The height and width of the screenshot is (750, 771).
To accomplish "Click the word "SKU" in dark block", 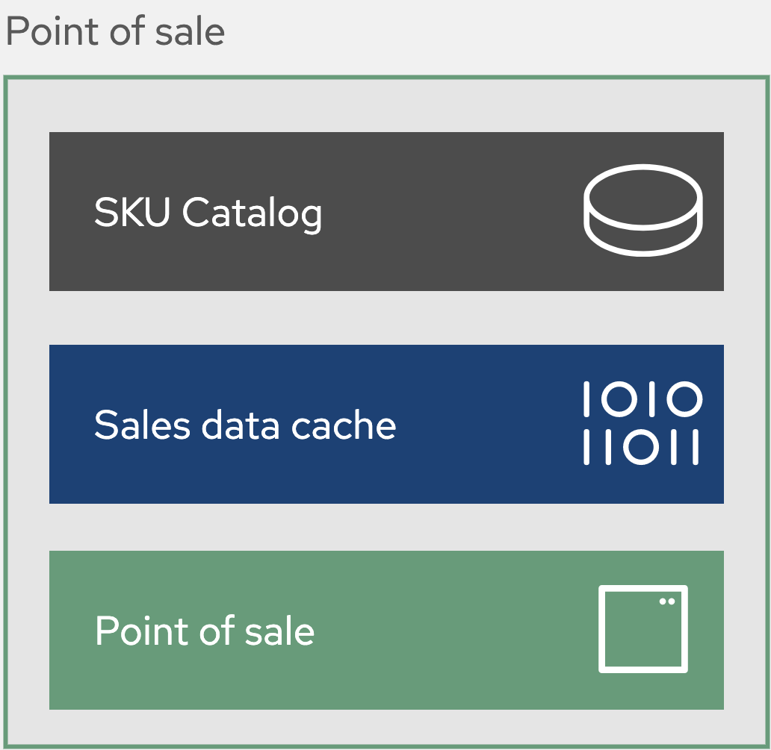I will click(x=134, y=213).
